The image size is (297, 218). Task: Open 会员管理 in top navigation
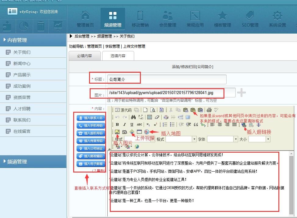(x=167, y=19)
